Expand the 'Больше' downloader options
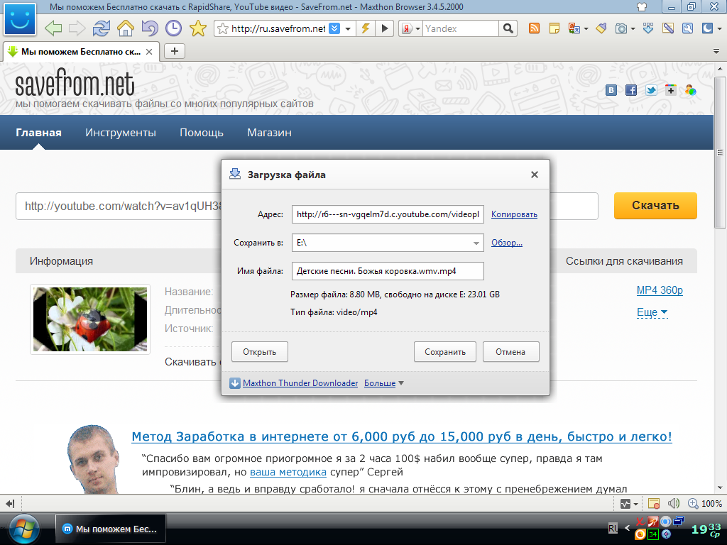Screen dimensions: 727x545 click(x=384, y=383)
